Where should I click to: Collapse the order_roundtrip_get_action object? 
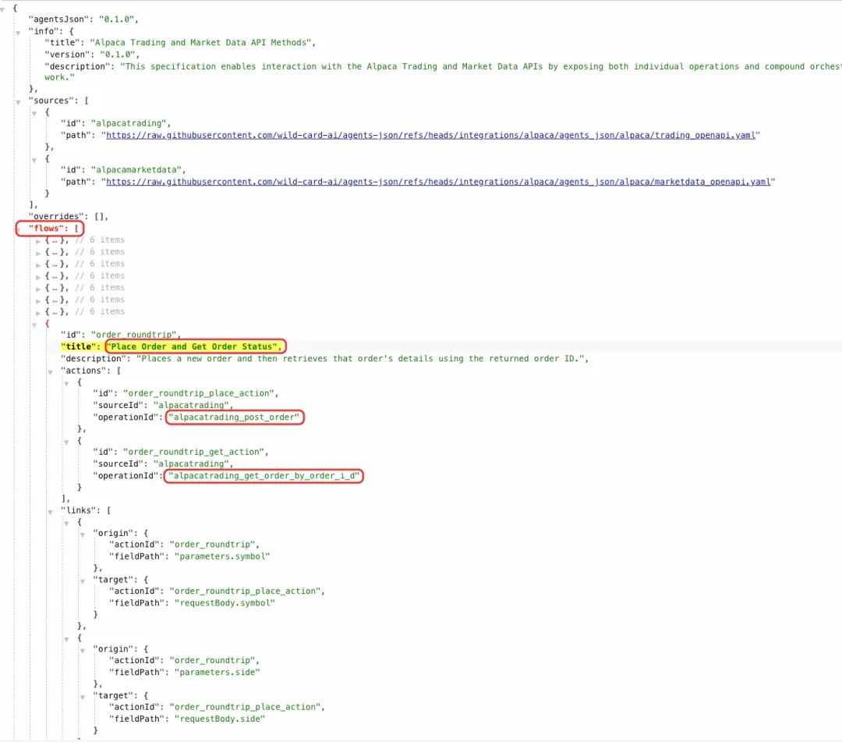click(x=66, y=442)
